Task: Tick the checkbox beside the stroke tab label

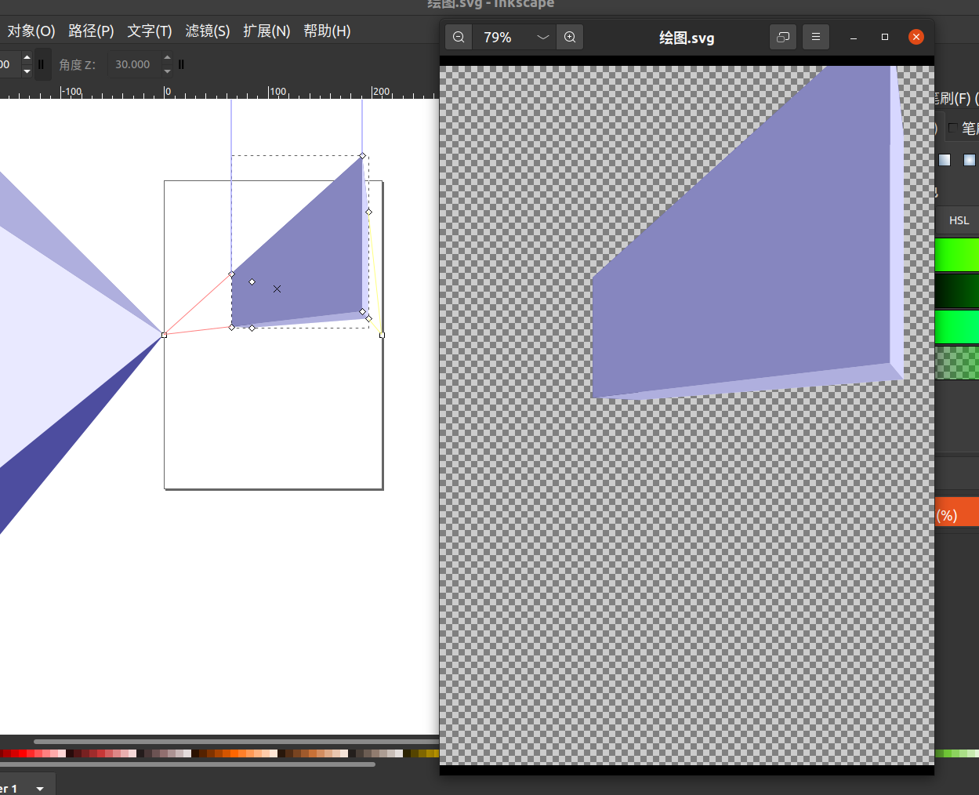Action: point(953,128)
